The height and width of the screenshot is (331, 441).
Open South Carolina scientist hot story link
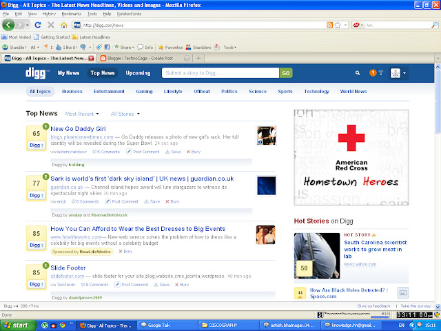tap(375, 250)
